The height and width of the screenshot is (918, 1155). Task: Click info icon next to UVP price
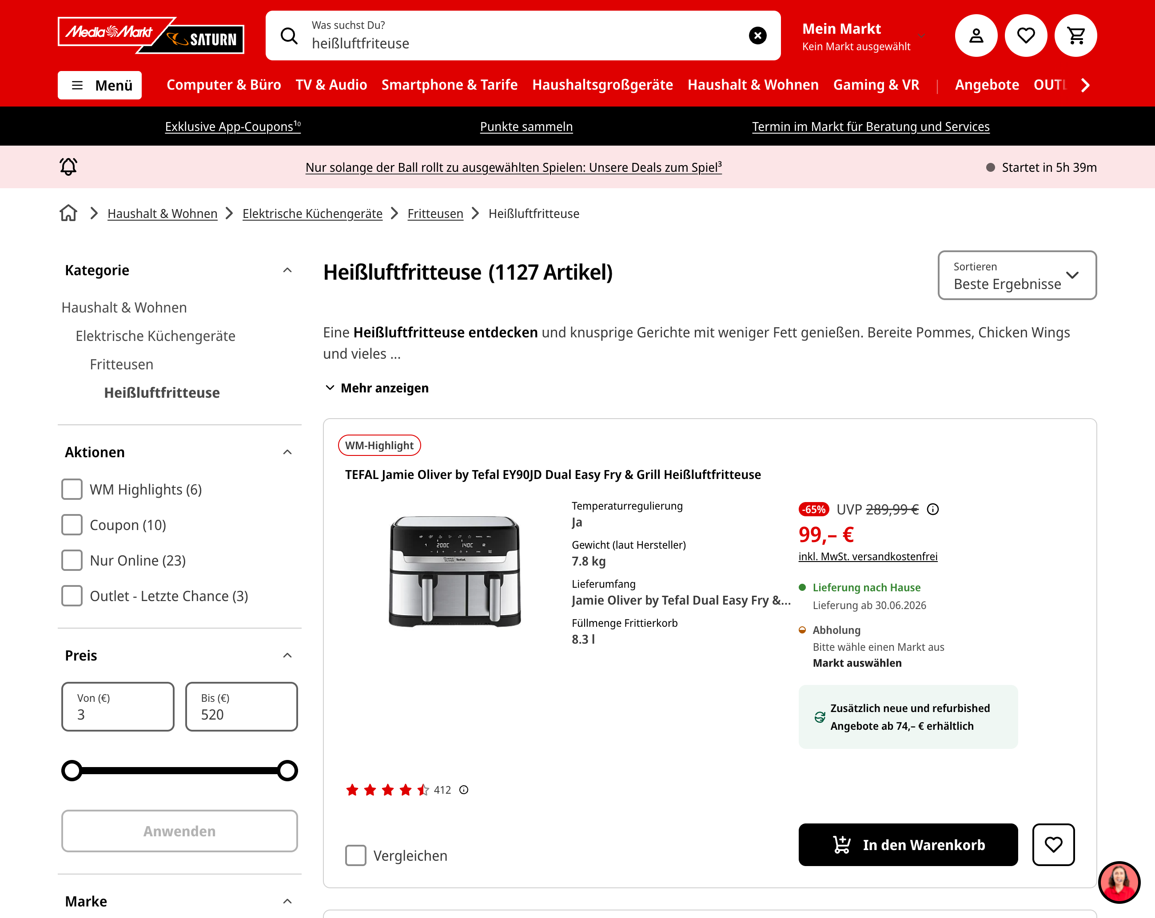coord(933,509)
